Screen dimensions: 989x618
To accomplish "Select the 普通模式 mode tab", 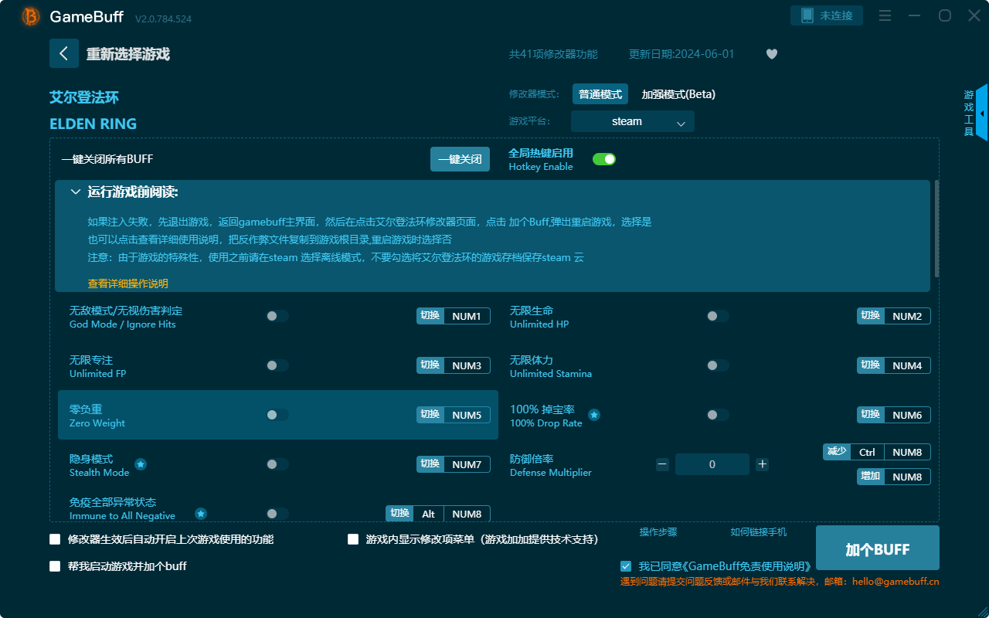I will 600,93.
